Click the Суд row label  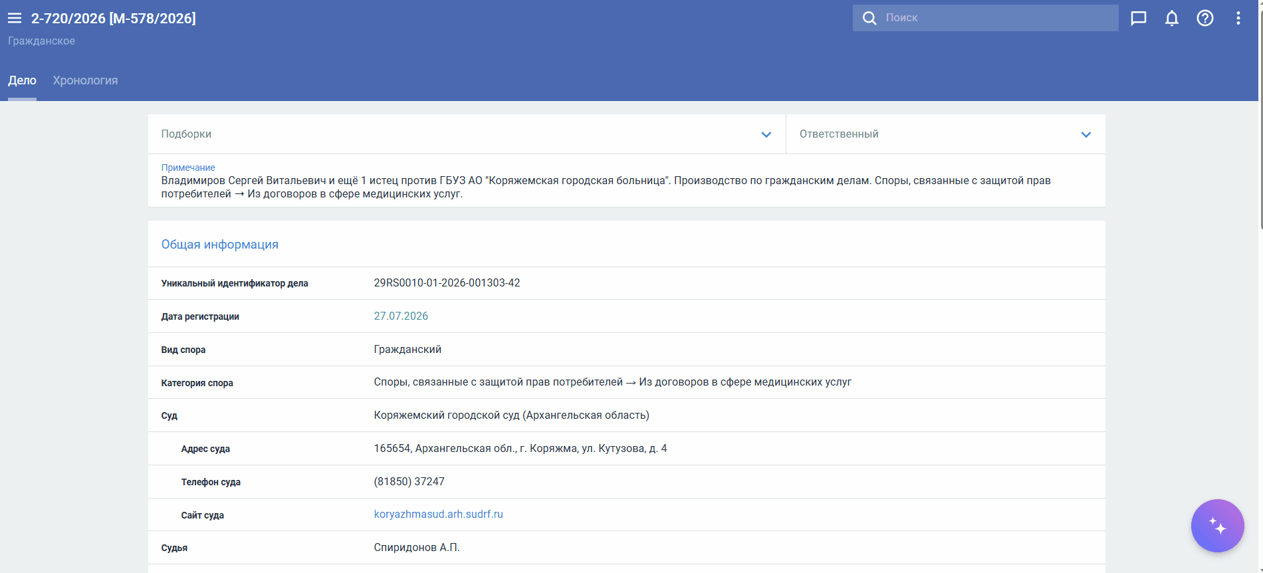coord(170,415)
